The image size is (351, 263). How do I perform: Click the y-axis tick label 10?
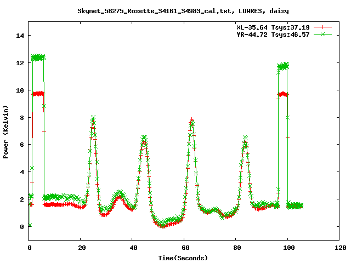point(20,90)
